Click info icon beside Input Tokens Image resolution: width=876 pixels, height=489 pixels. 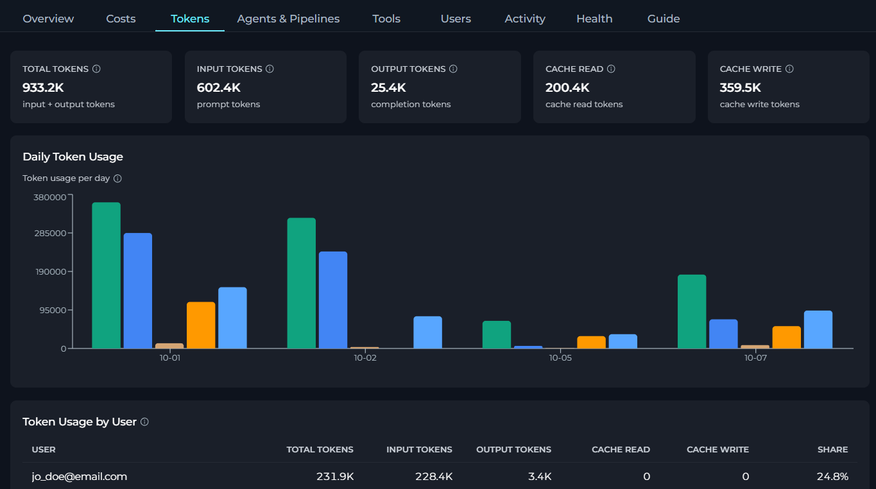(270, 69)
